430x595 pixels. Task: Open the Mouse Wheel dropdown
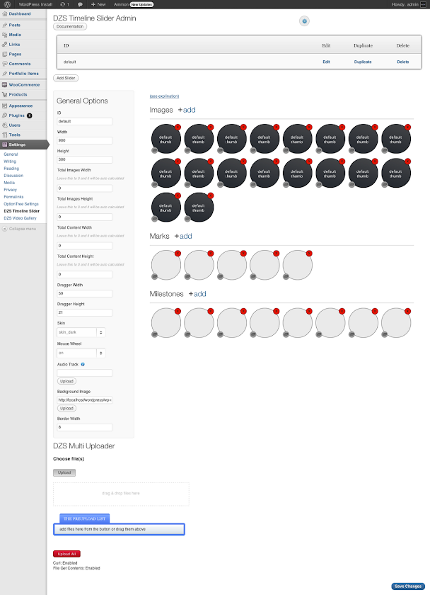click(x=81, y=353)
